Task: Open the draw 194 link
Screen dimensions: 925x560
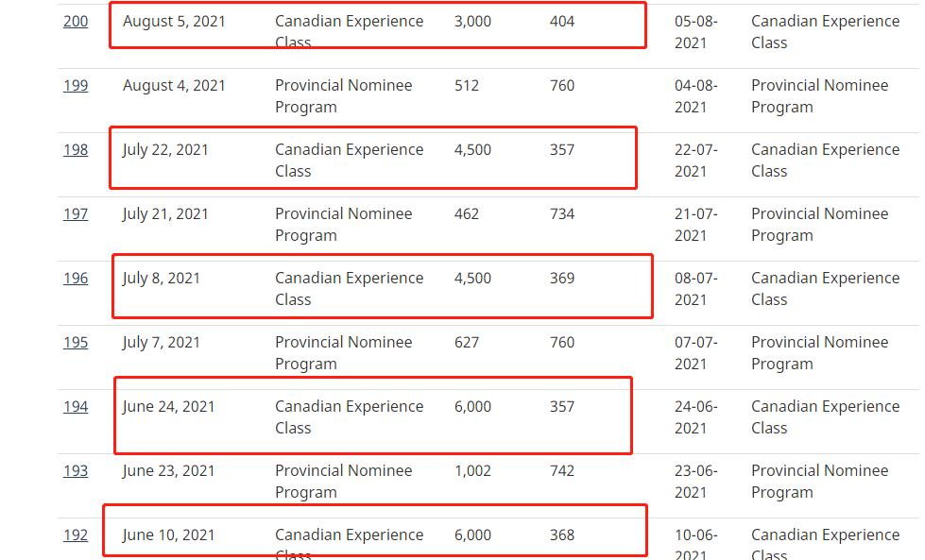Action: (x=76, y=406)
